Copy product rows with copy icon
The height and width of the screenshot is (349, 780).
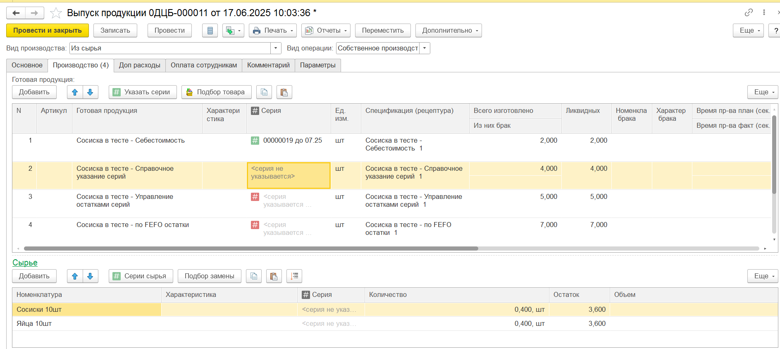[264, 92]
